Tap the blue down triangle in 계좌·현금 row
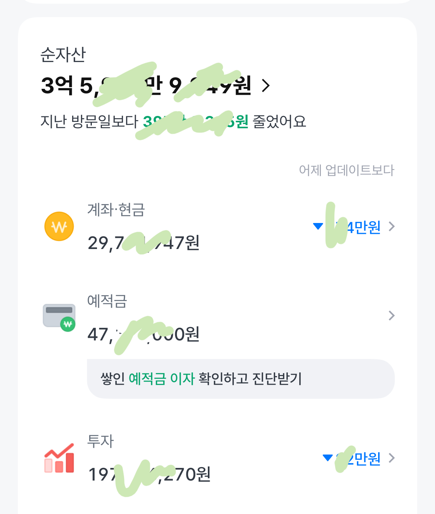Image resolution: width=435 pixels, height=514 pixels. tap(318, 226)
